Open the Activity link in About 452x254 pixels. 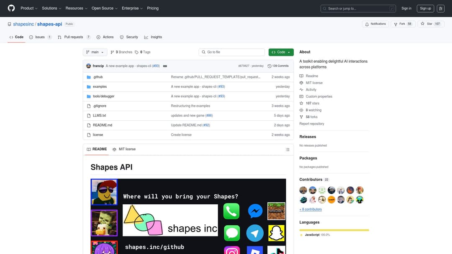click(308, 90)
